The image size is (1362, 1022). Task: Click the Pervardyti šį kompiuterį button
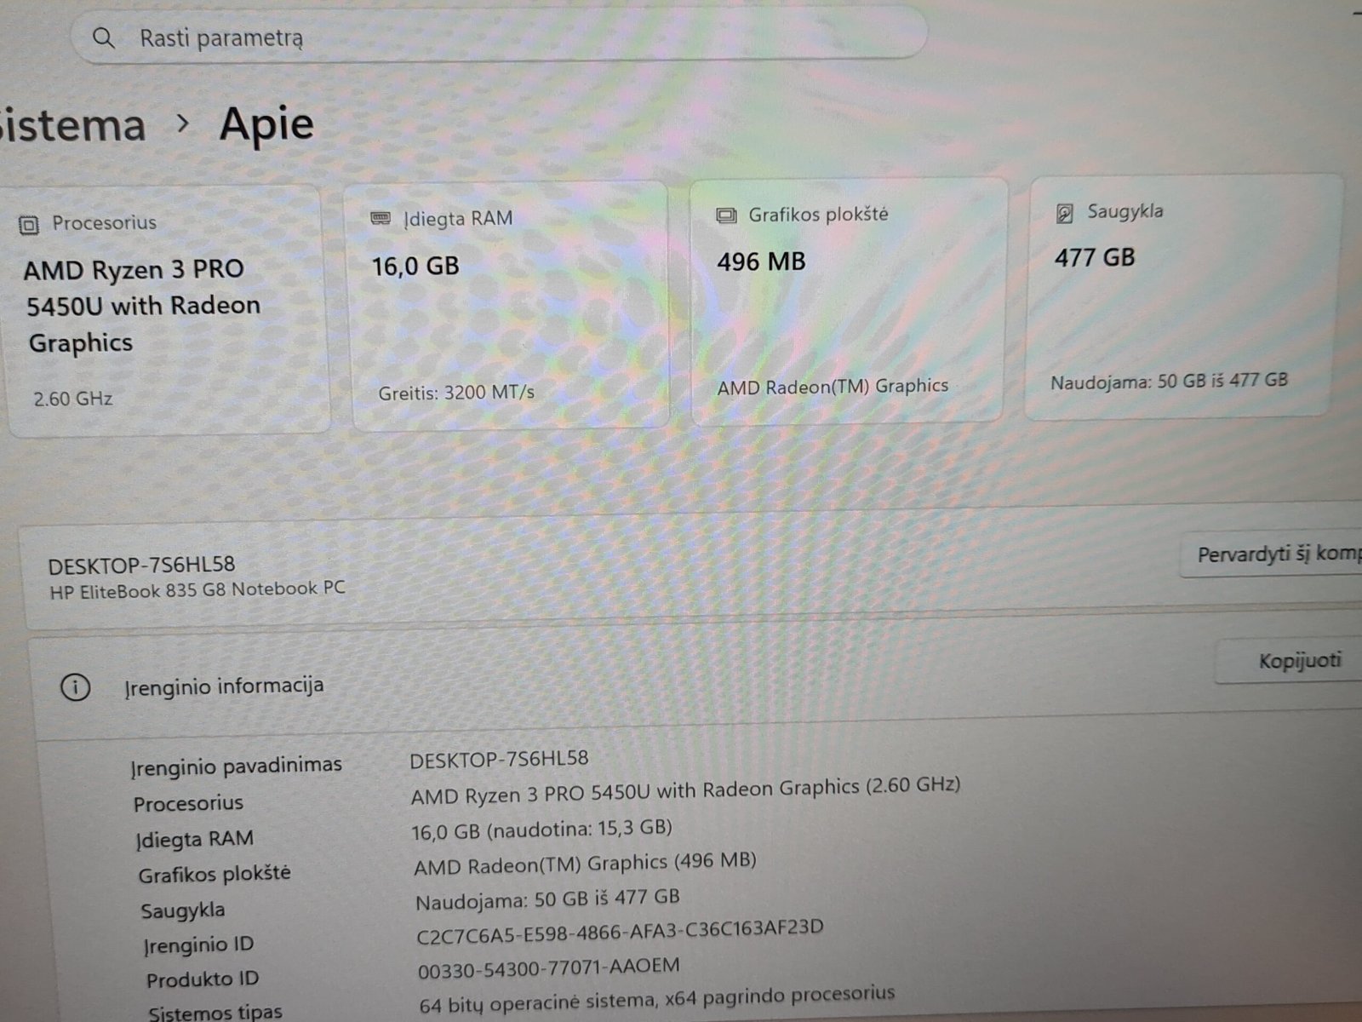tap(1273, 555)
